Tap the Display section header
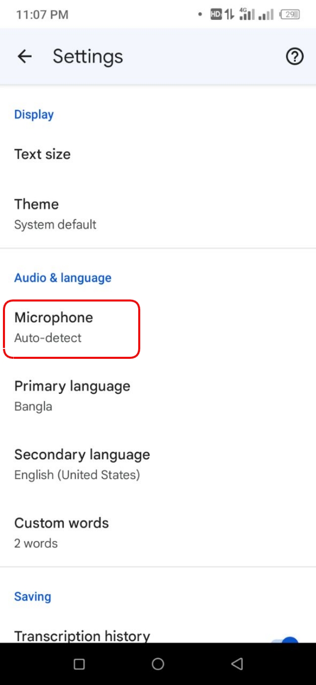Image resolution: width=316 pixels, height=685 pixels. click(34, 115)
